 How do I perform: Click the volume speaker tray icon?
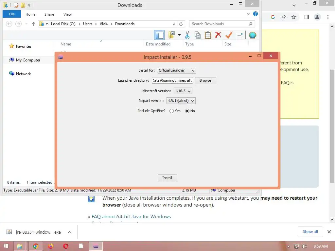[x=304, y=246]
